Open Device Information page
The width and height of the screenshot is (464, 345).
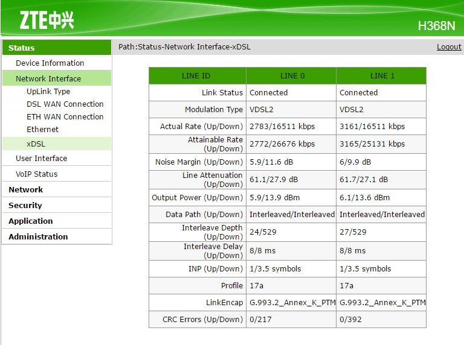[50, 63]
